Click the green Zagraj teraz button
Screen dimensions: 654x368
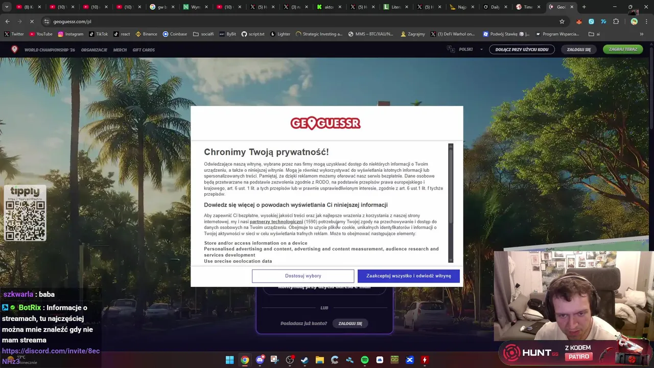pyautogui.click(x=623, y=49)
